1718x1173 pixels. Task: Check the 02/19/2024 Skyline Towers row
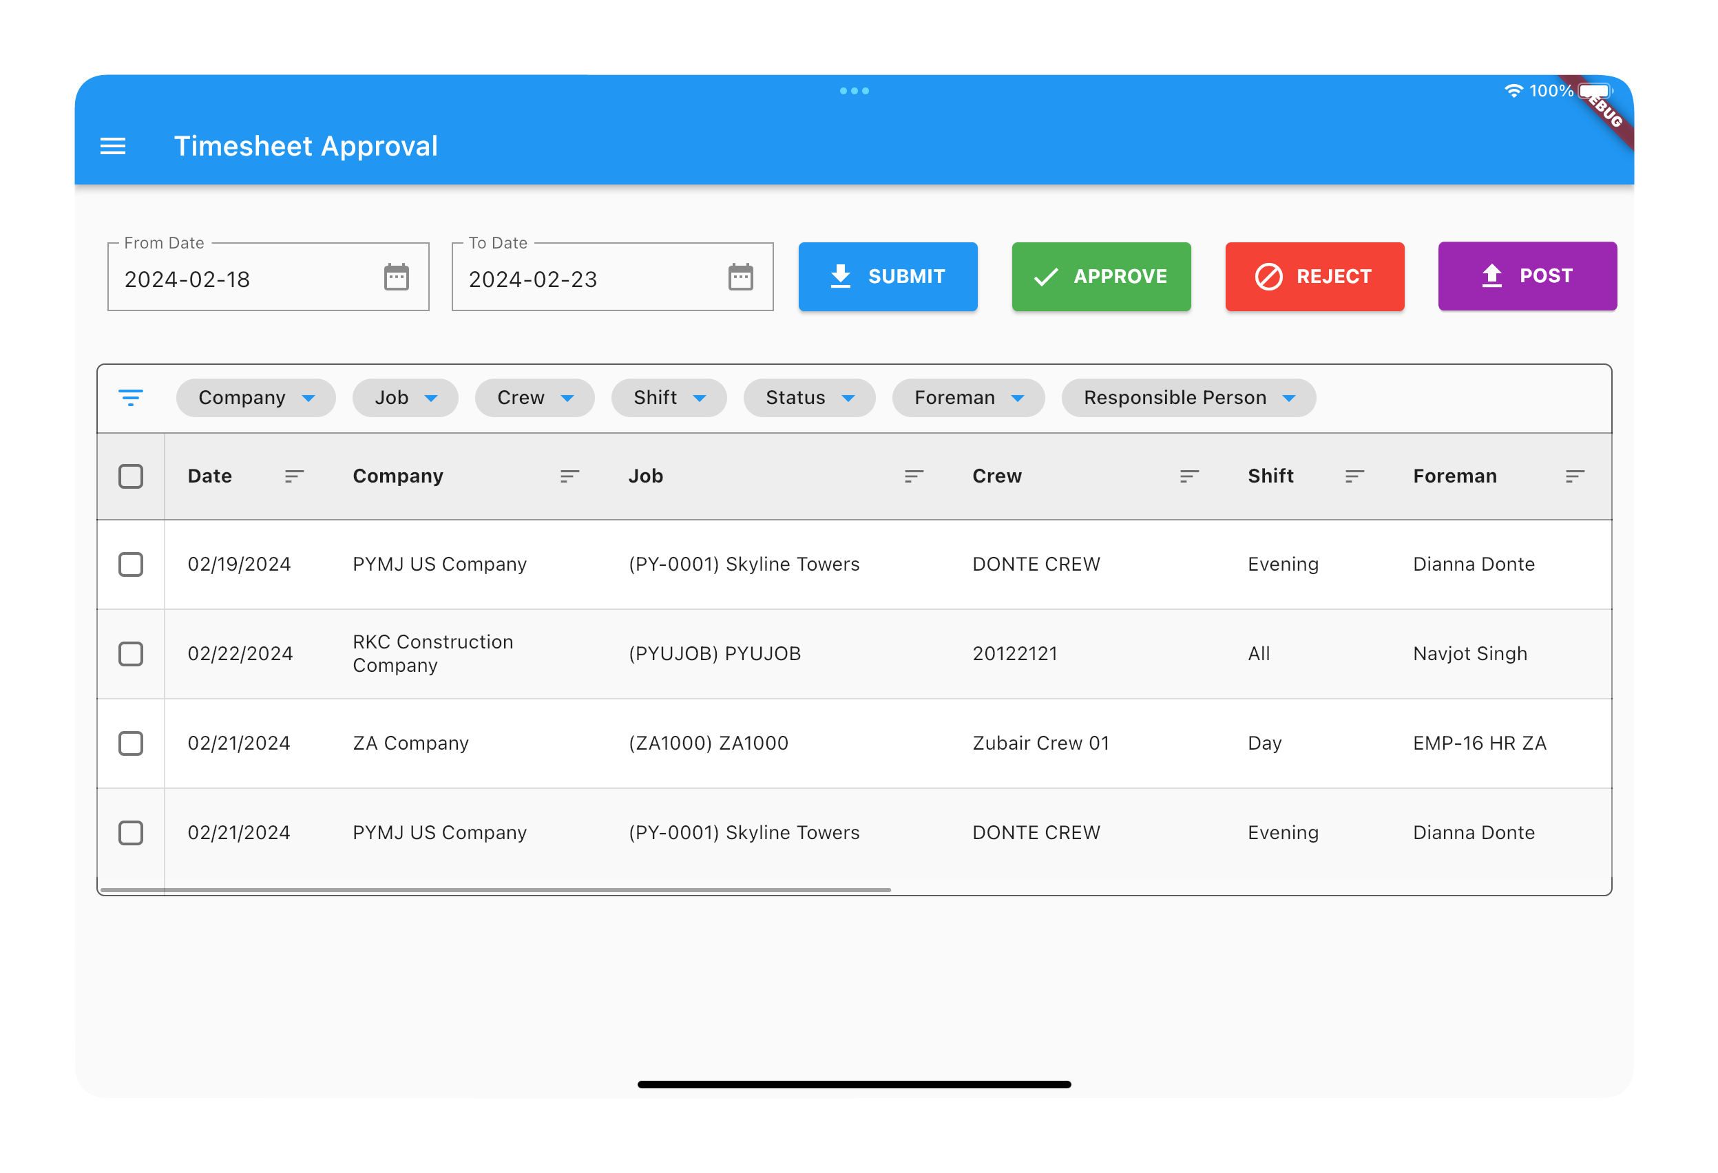pos(131,566)
